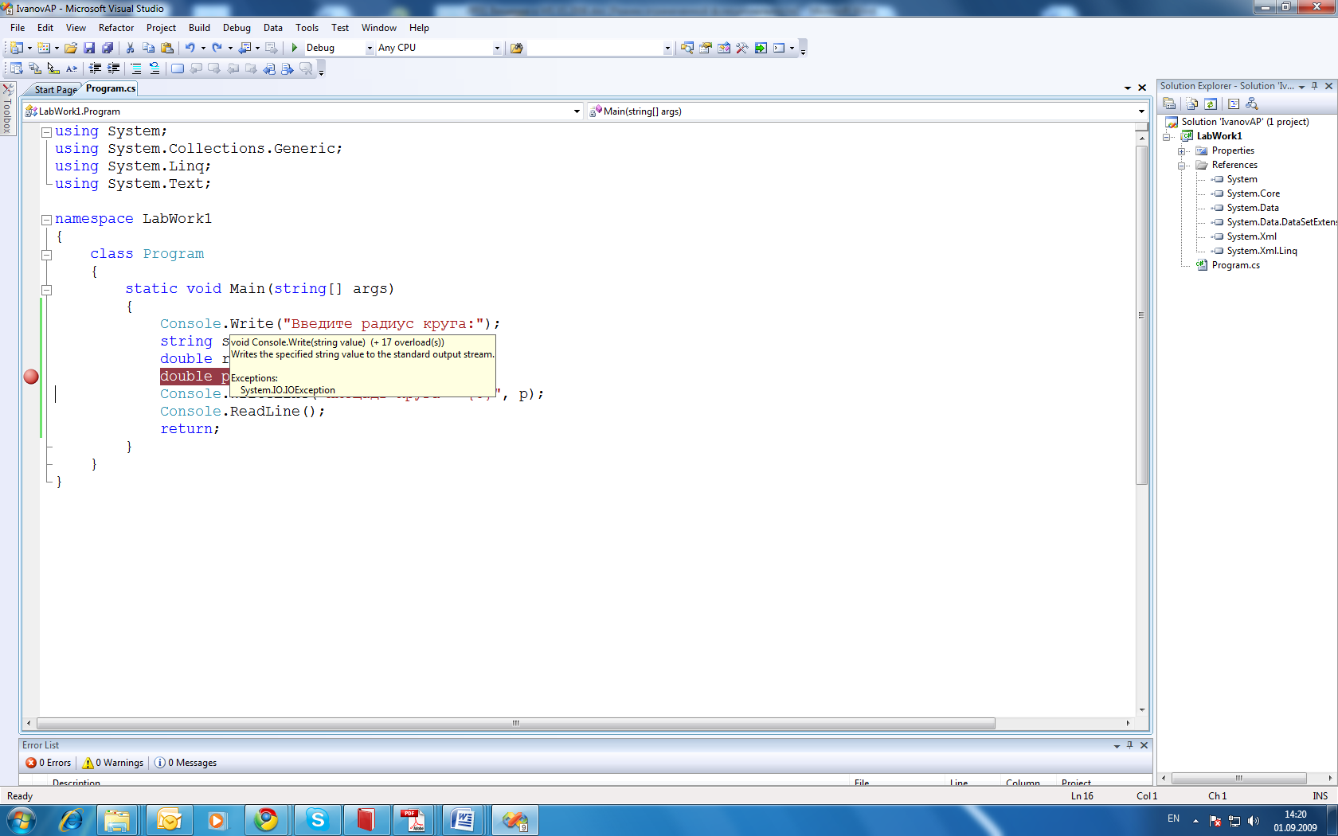Open the collapsed Toolbox side panel
The width and height of the screenshot is (1338, 836).
(7, 109)
